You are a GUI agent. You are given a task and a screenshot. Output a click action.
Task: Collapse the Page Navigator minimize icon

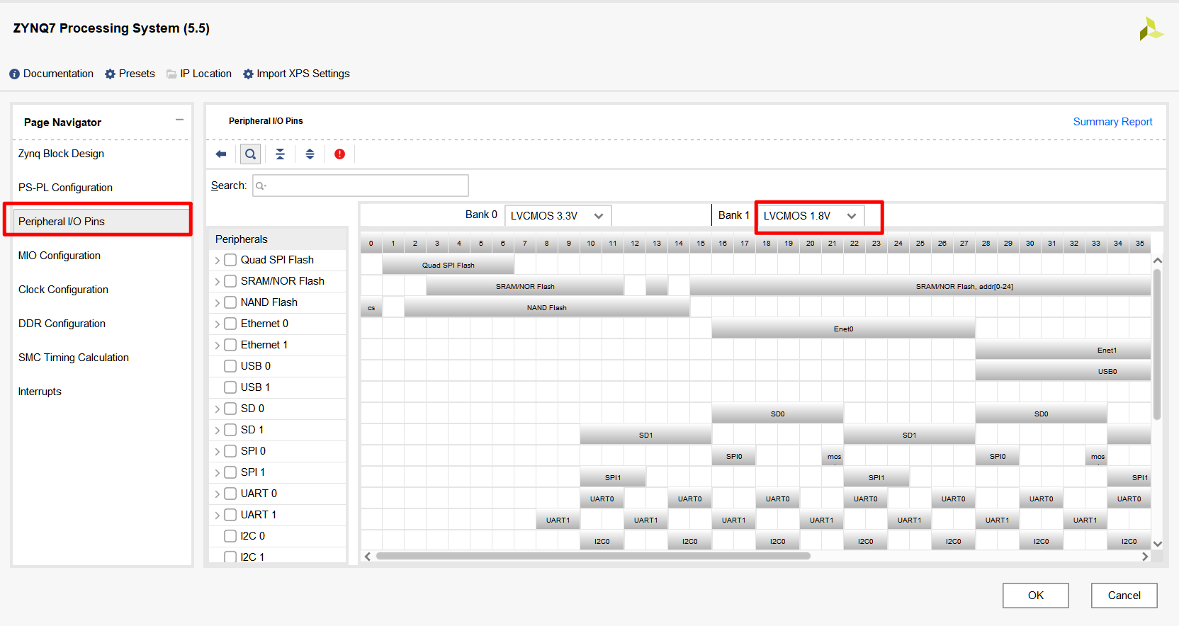click(179, 120)
